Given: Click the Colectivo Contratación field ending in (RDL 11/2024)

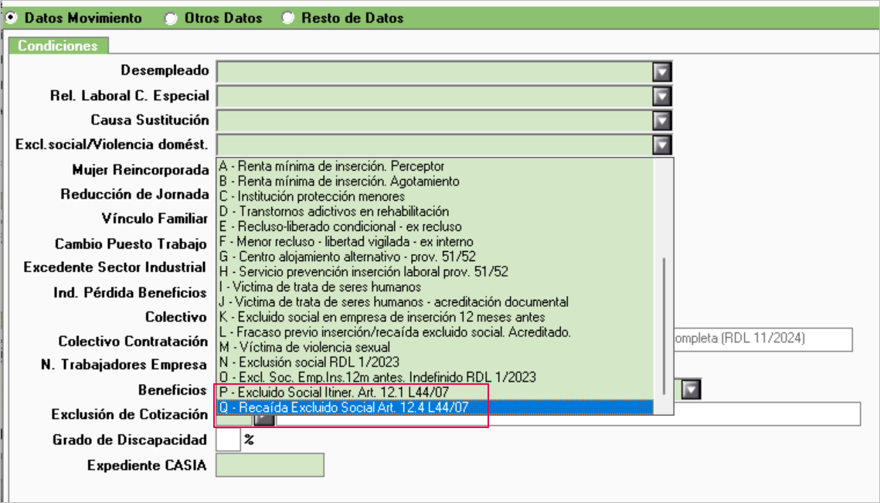Looking at the screenshot, I should [763, 339].
